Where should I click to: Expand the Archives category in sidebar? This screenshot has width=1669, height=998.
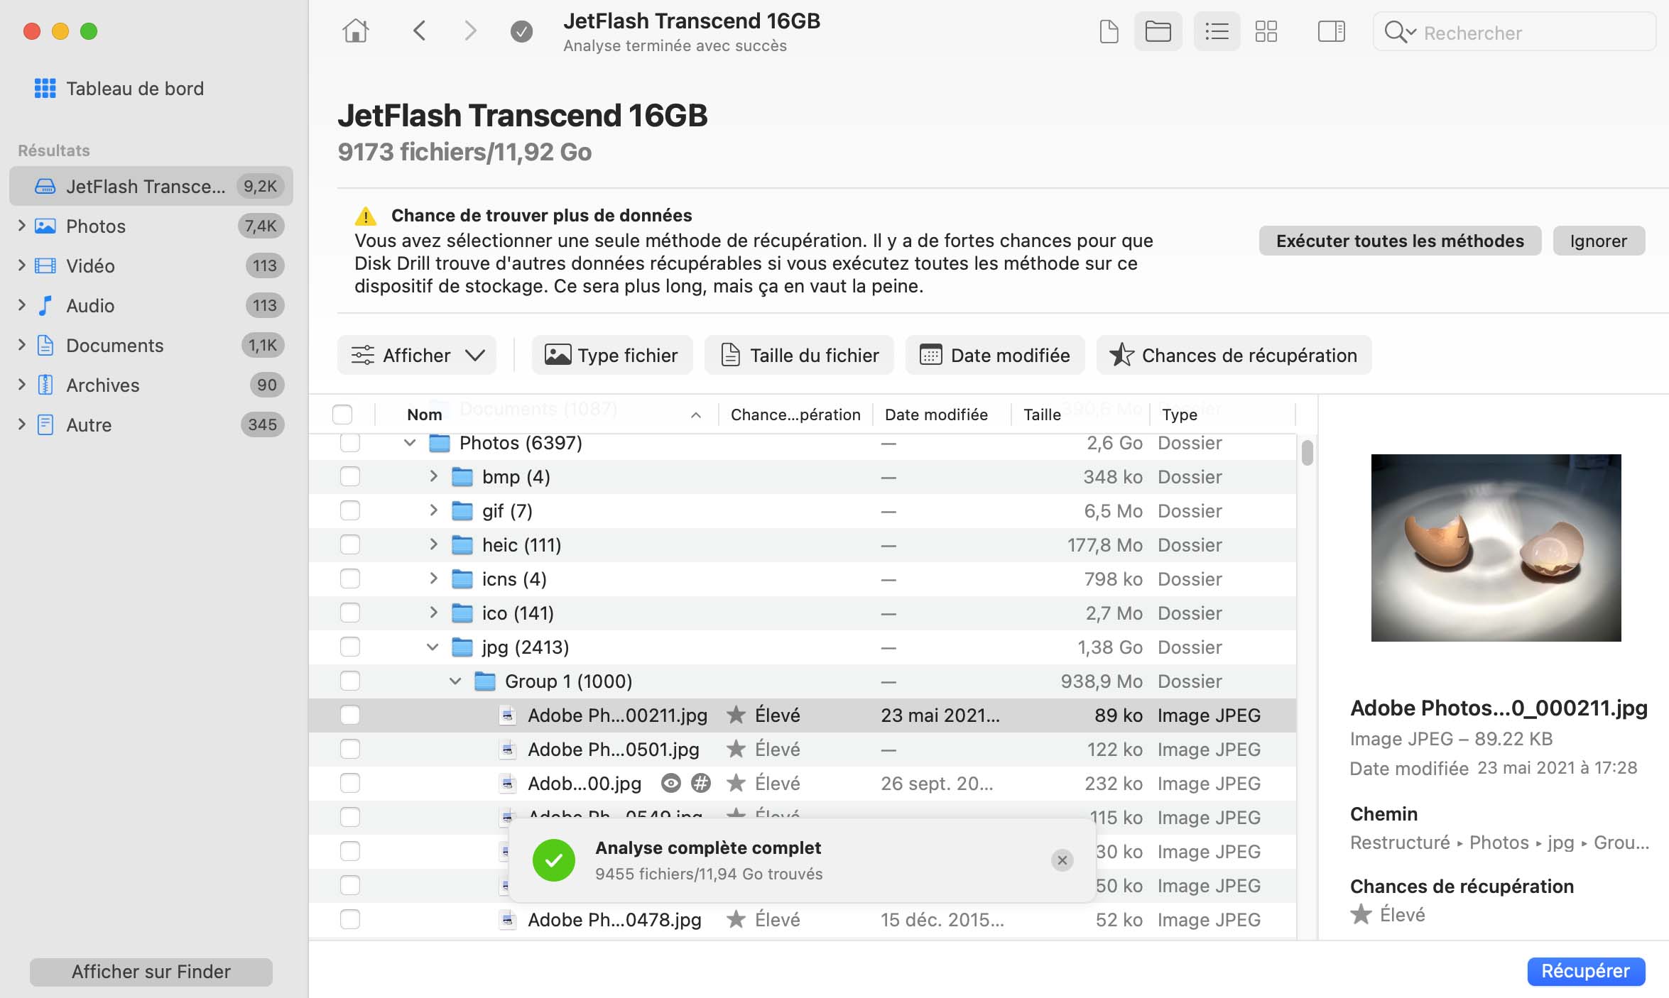[x=21, y=385]
